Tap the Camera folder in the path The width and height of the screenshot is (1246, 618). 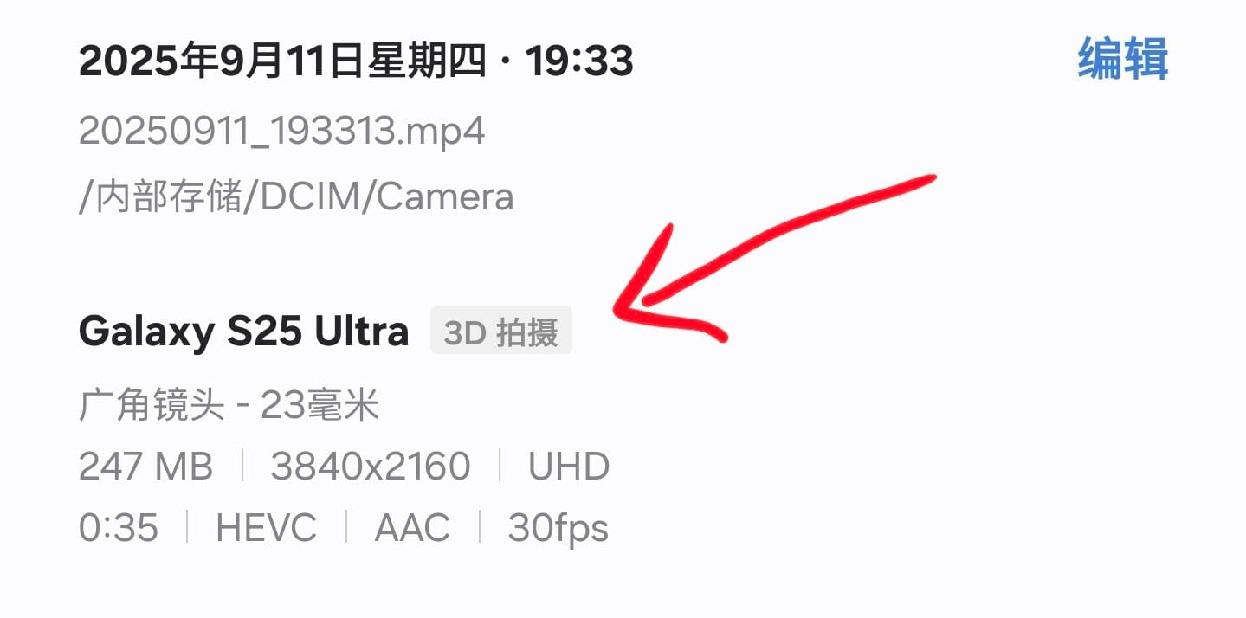coord(445,196)
